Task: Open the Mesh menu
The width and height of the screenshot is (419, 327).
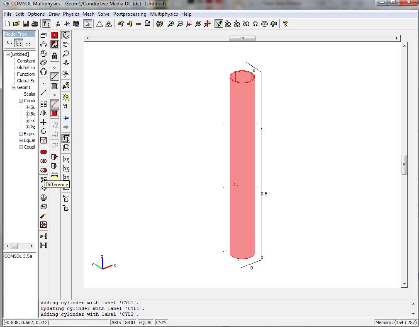Action: pyautogui.click(x=88, y=14)
